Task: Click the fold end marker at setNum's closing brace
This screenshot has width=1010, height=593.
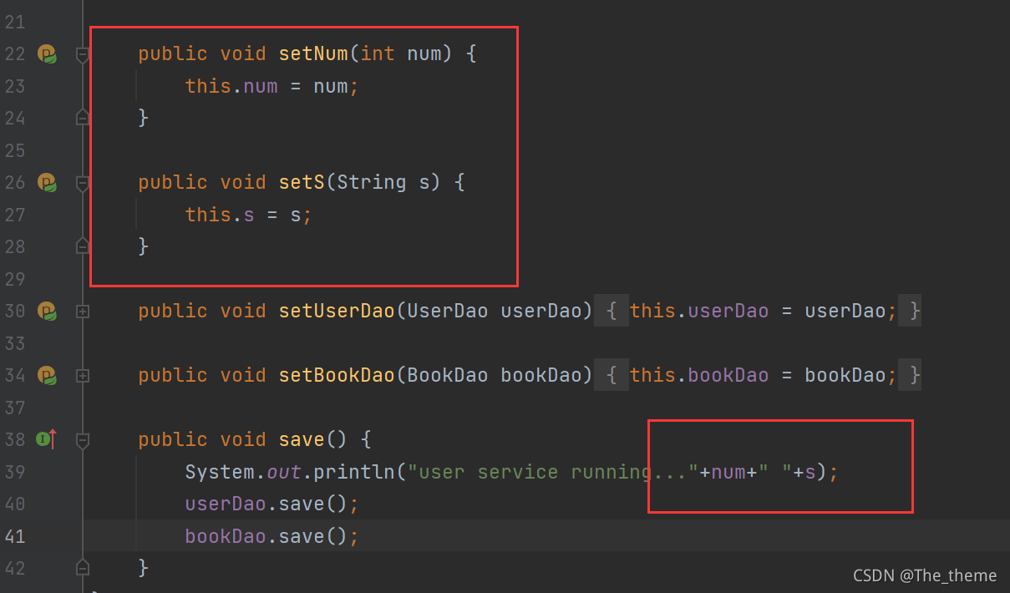Action: coord(82,118)
